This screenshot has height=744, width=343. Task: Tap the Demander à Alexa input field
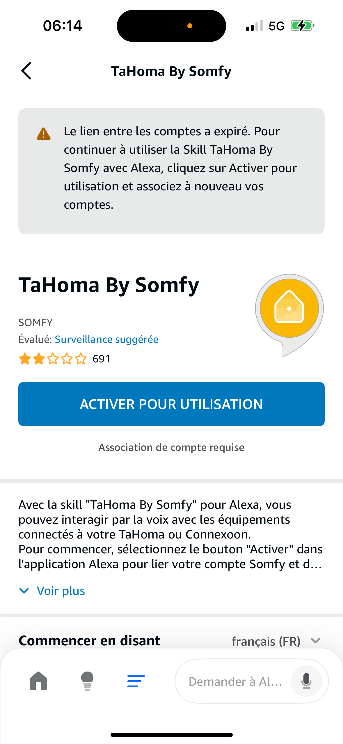[236, 681]
